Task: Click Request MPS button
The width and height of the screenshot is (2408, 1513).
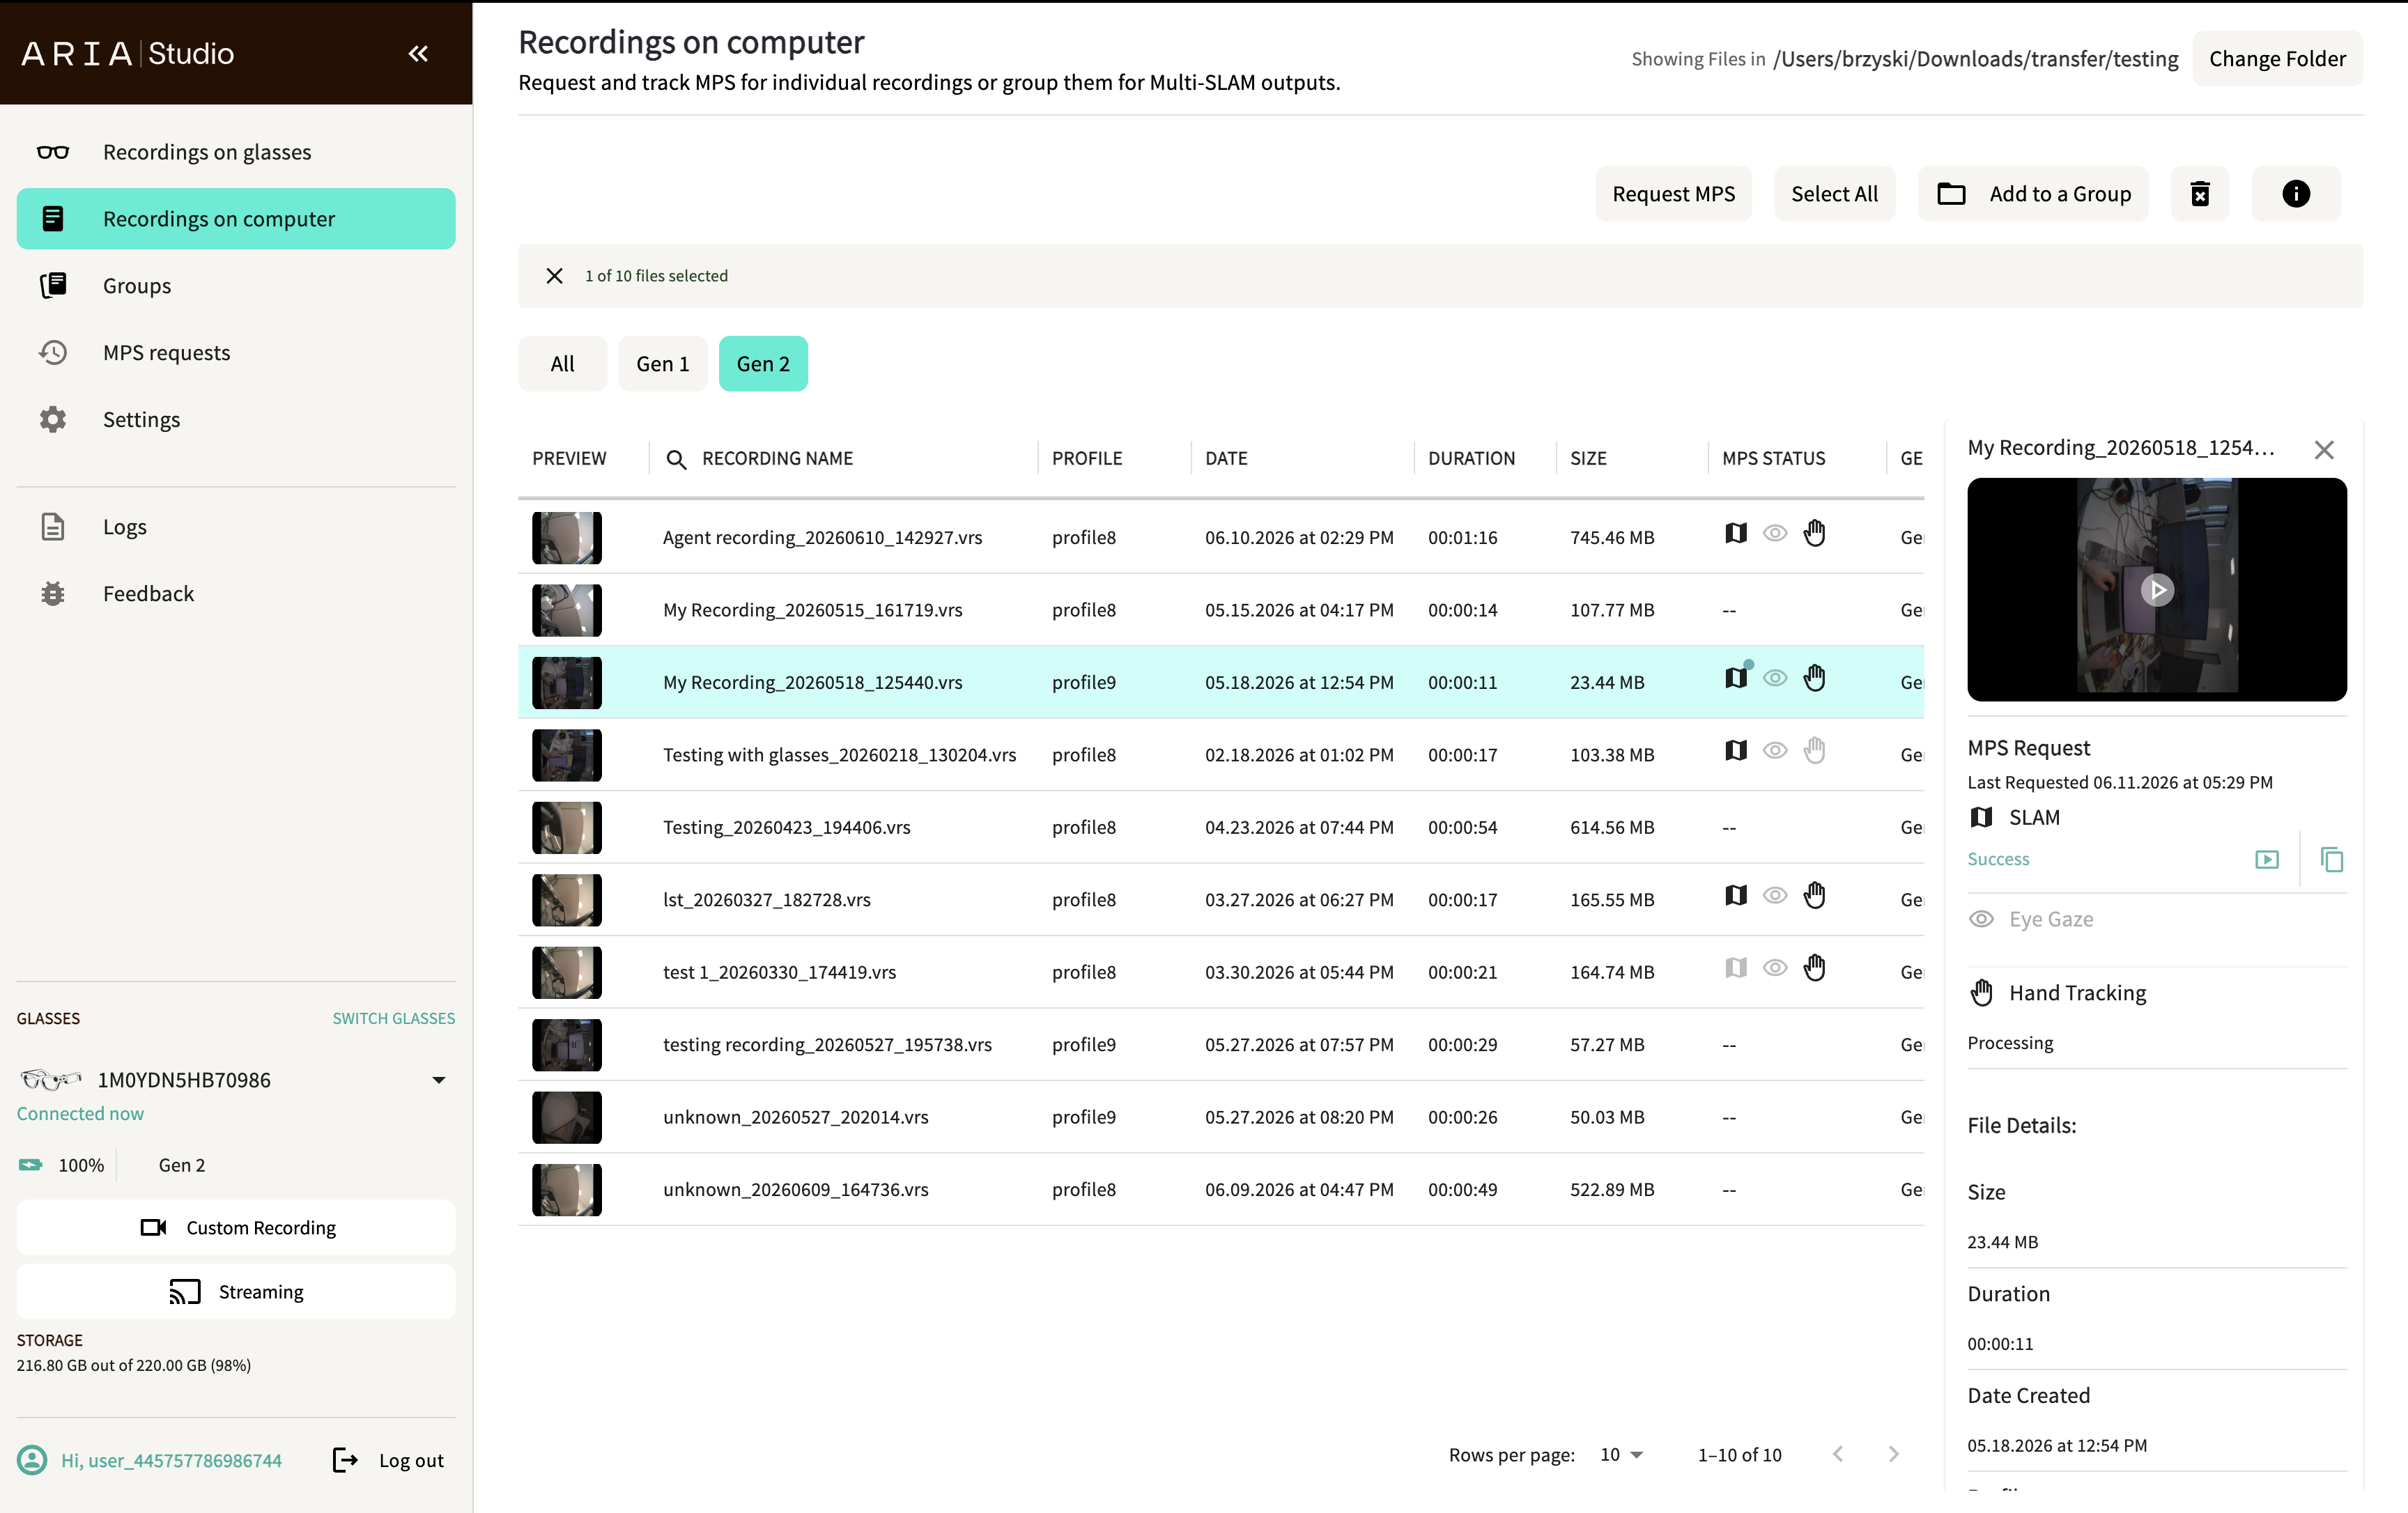Action: pyautogui.click(x=1673, y=194)
